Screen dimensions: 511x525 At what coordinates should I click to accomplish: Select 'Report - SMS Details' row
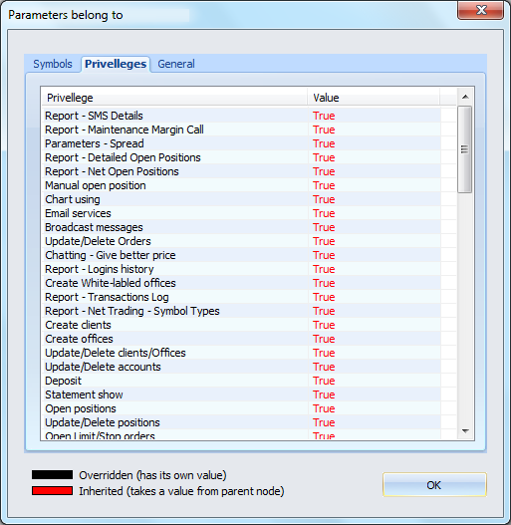241,116
